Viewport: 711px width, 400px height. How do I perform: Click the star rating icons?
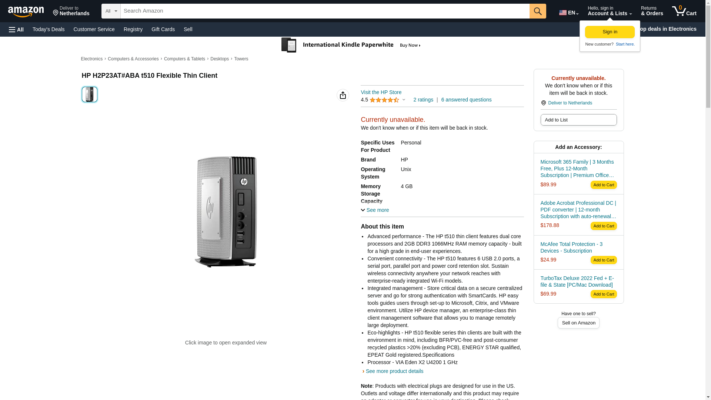[x=384, y=100]
